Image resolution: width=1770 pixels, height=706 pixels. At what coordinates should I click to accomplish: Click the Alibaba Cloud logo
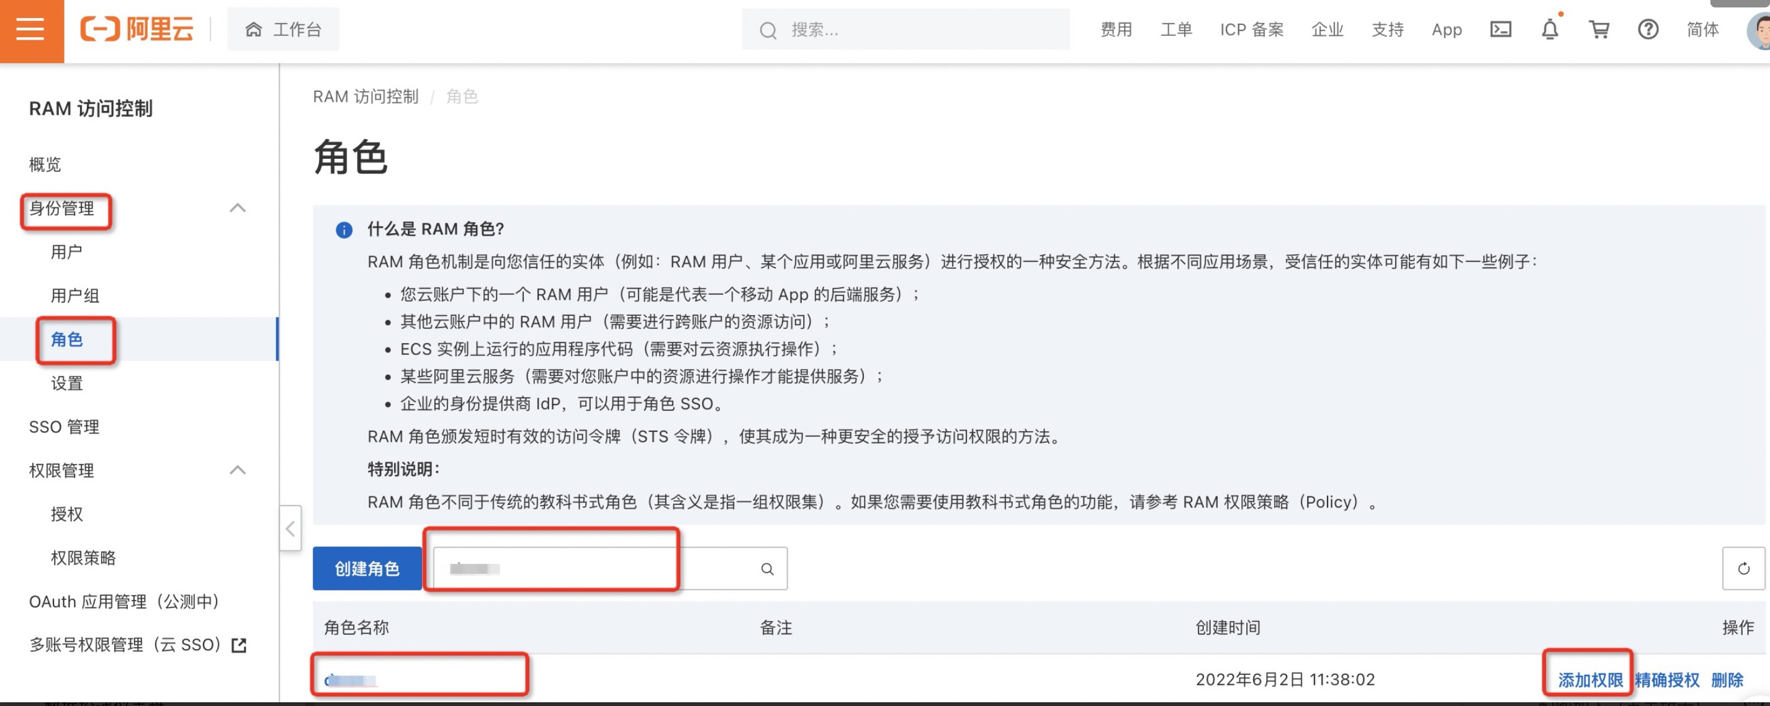tap(137, 30)
